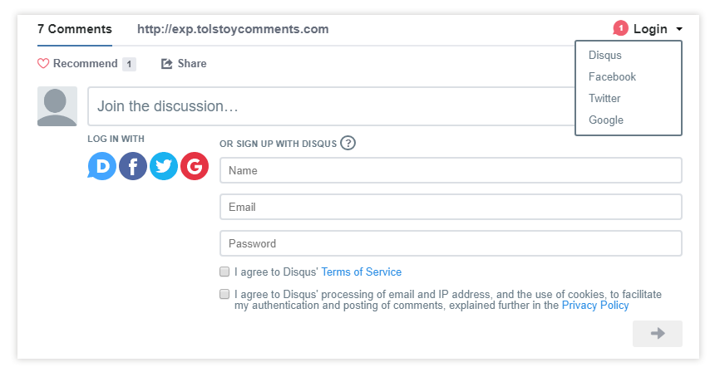Toggle the Login dropdown arrow
Screen dimensions: 715x372
pyautogui.click(x=679, y=29)
